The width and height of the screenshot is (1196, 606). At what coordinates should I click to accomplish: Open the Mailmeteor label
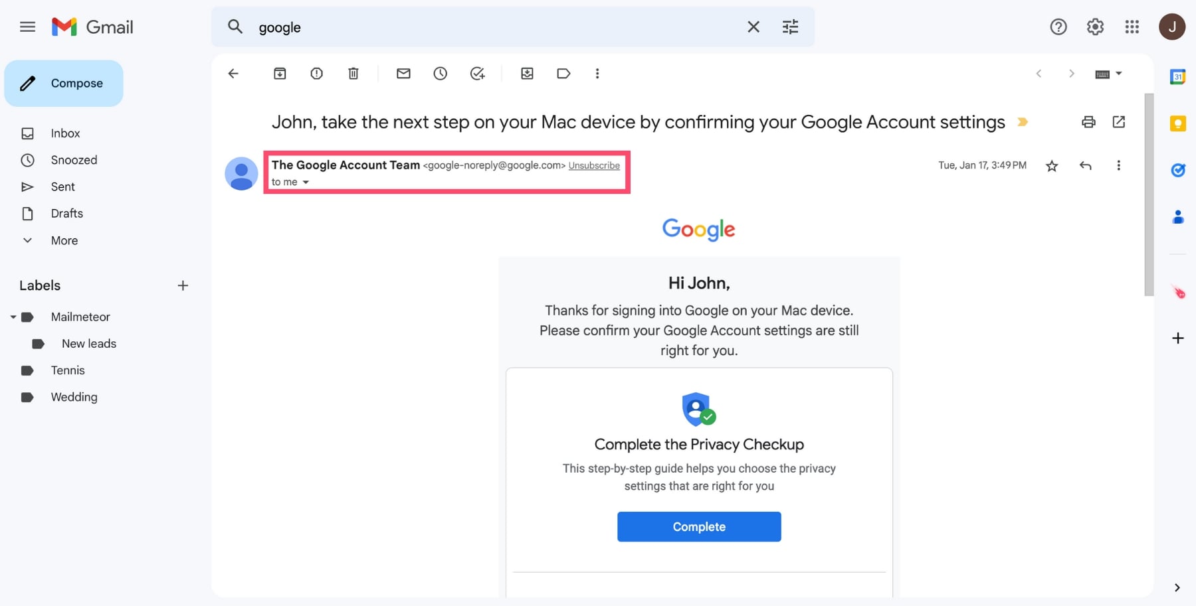pyautogui.click(x=80, y=317)
